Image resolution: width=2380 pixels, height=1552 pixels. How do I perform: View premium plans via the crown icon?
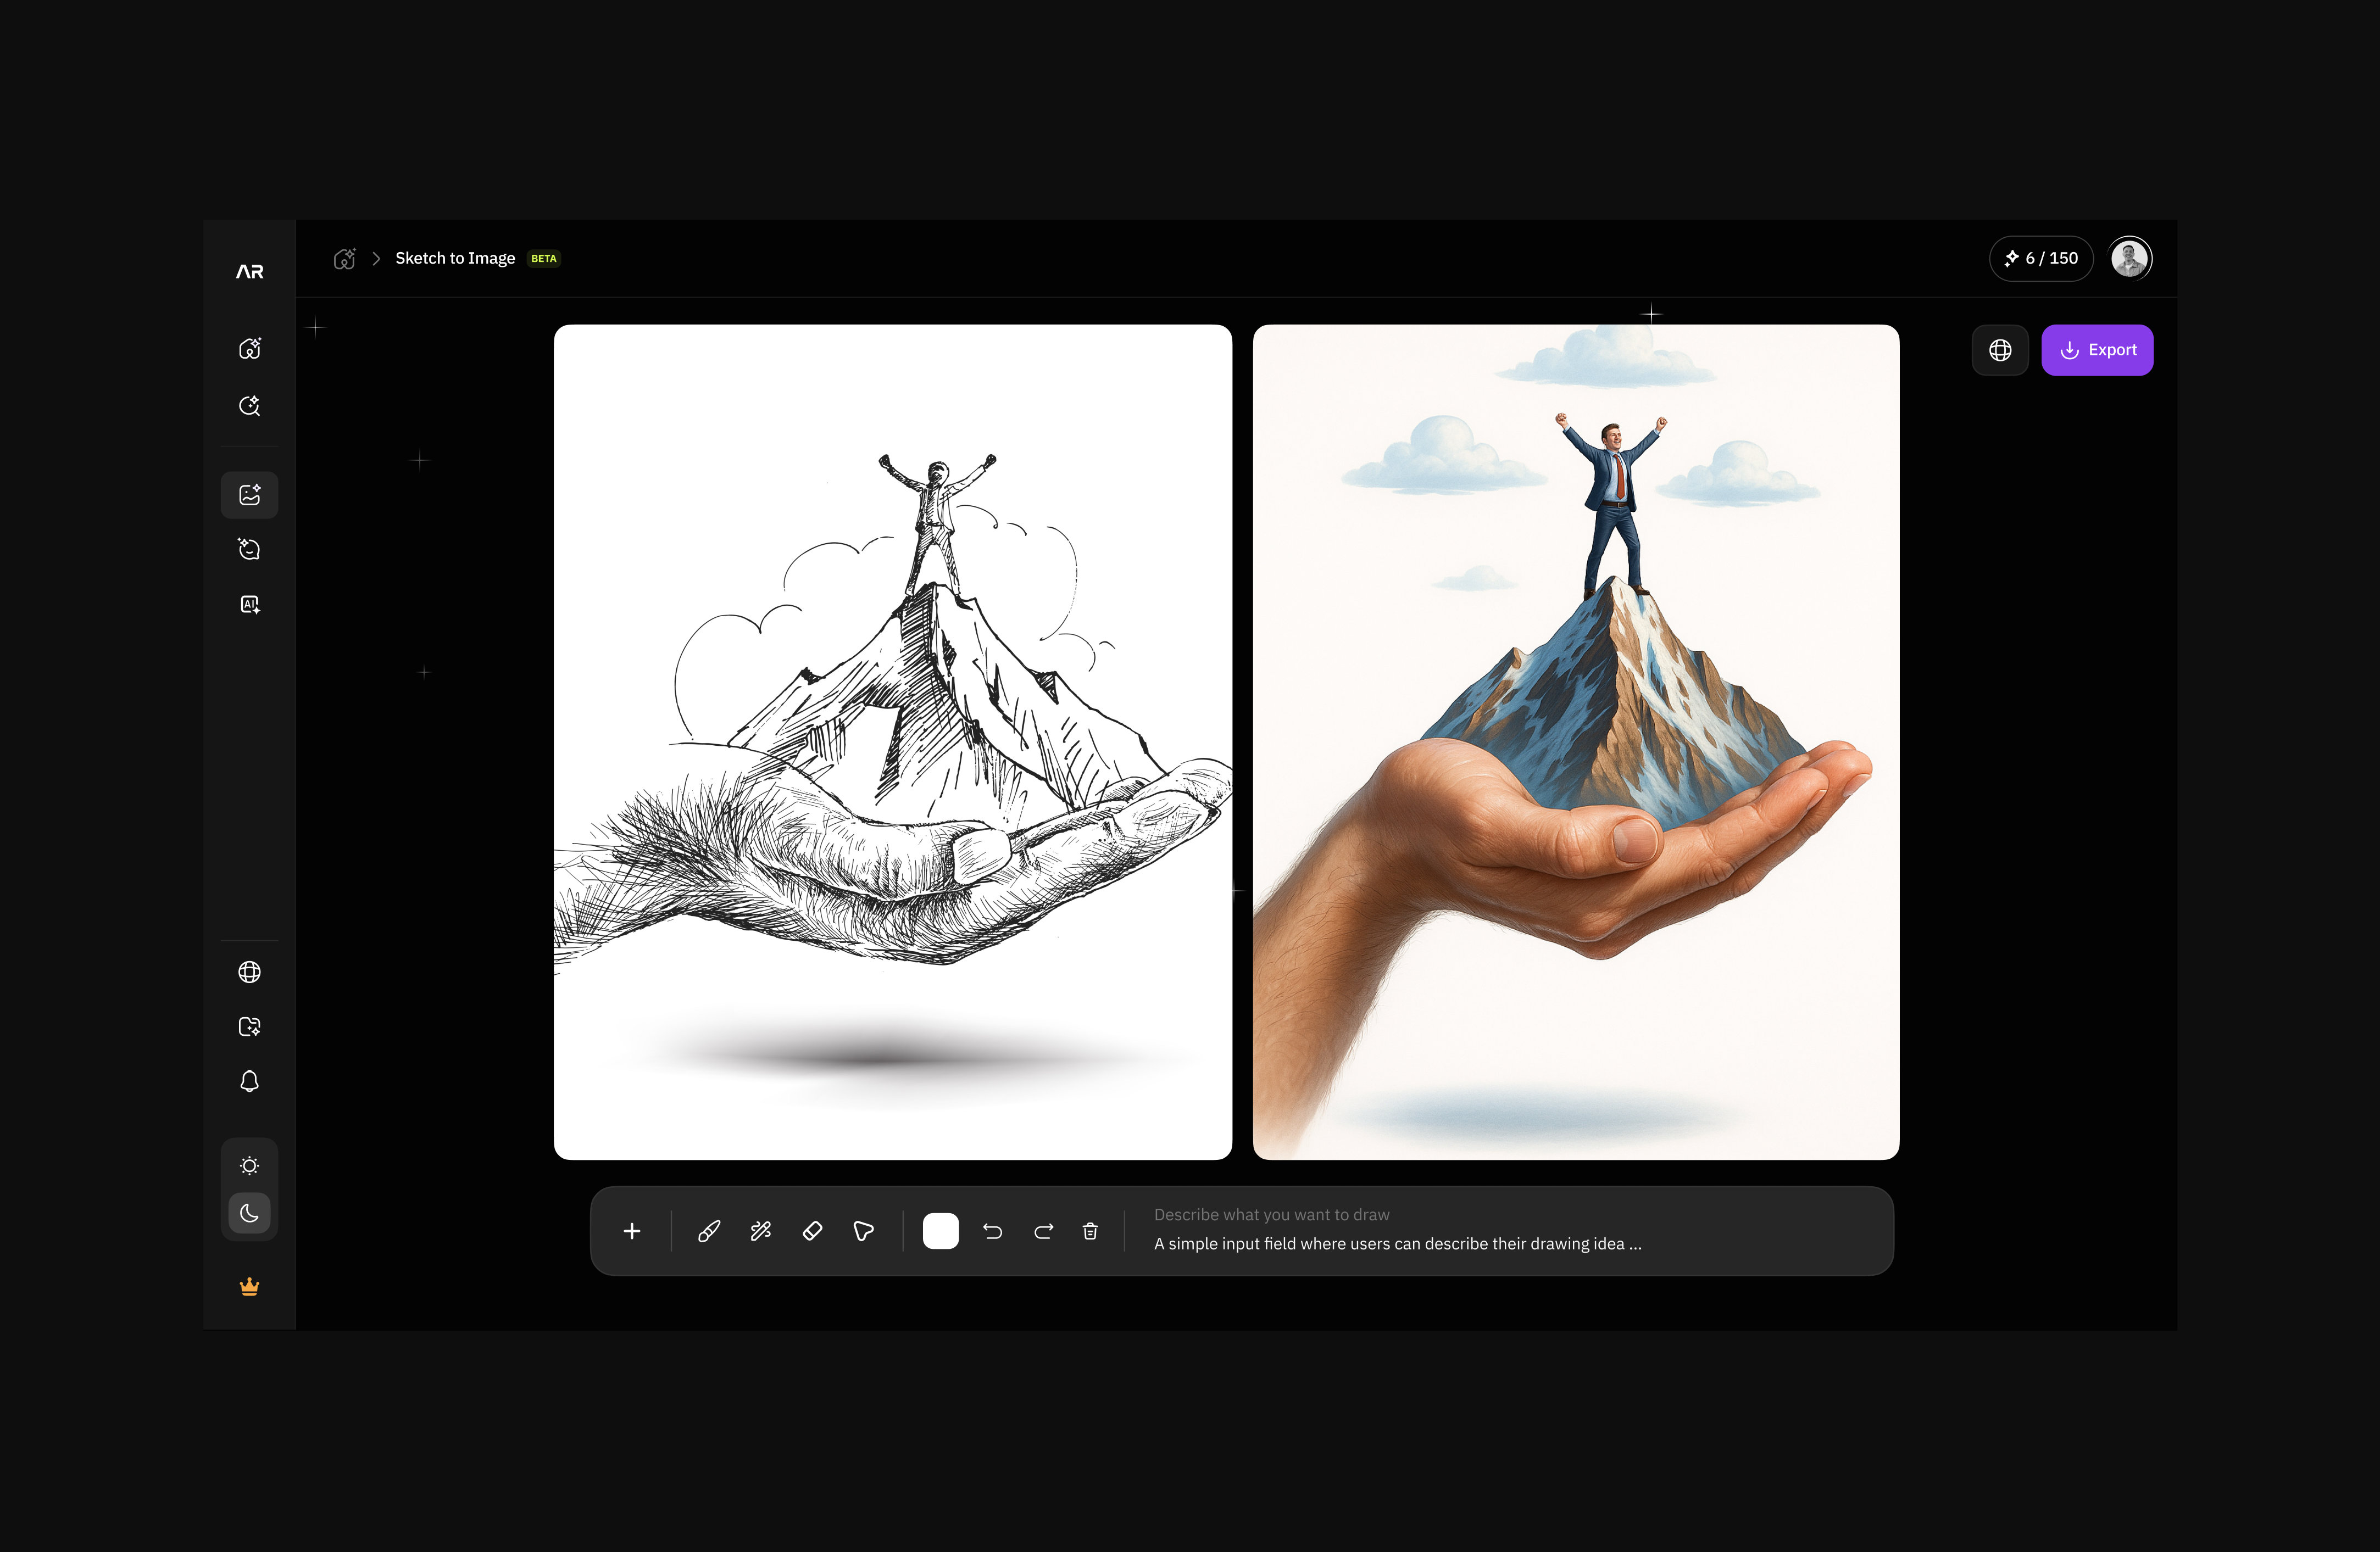249,1286
